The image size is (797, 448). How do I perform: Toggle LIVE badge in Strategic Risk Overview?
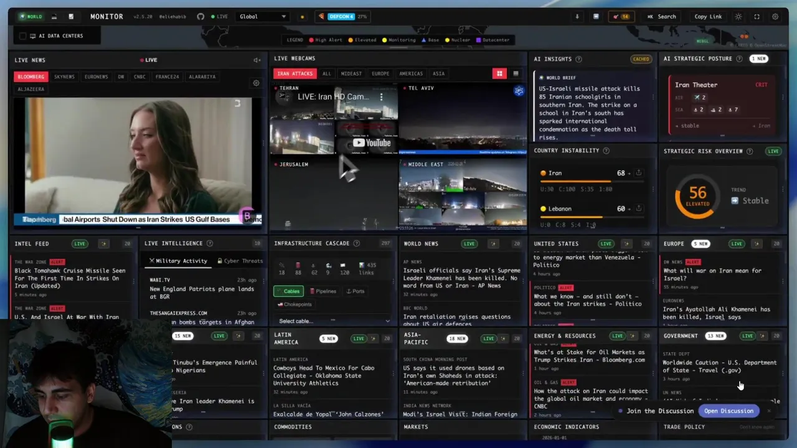point(773,151)
